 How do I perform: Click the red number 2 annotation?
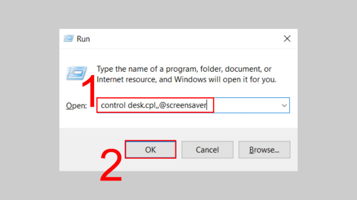point(111,165)
